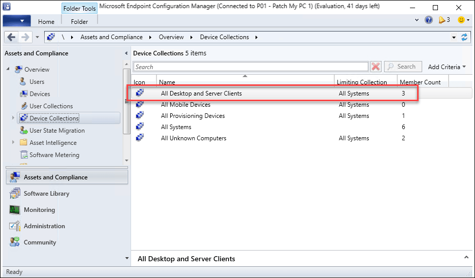Click the Asset Intelligence folder icon
475x278 pixels.
[x=23, y=142]
